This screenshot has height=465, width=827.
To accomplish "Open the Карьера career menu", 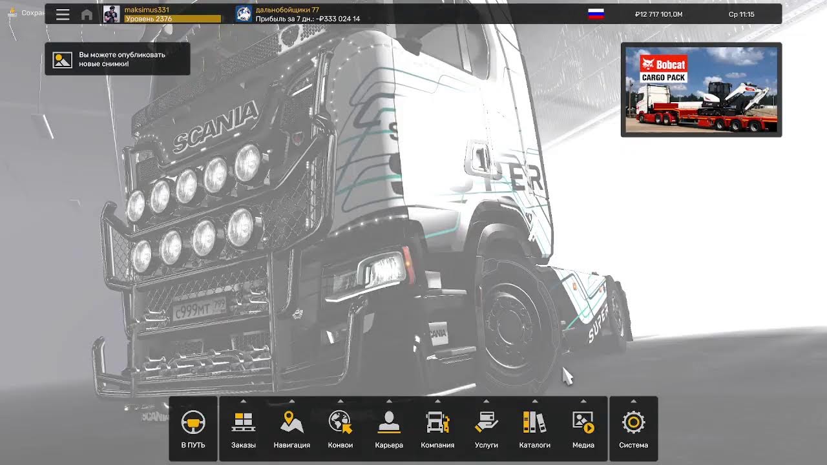I will (x=389, y=429).
